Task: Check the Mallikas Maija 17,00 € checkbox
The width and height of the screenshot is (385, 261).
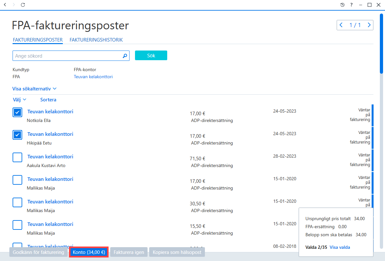Action: click(17, 180)
